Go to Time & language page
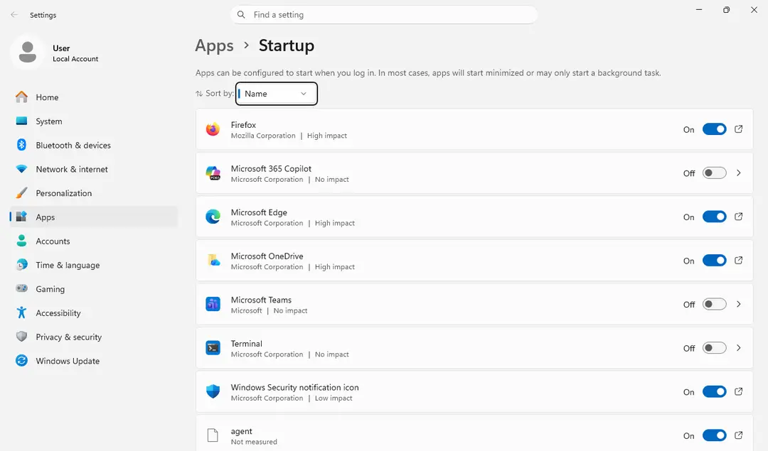This screenshot has height=451, width=768. (x=93, y=265)
